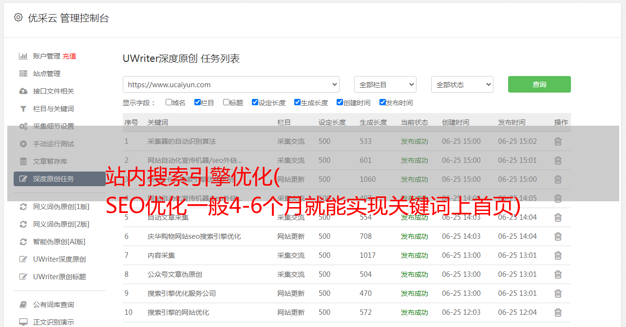This screenshot has width=626, height=327.
Task: Open the site URL dropdown ucaiyun.com
Action: 231,84
